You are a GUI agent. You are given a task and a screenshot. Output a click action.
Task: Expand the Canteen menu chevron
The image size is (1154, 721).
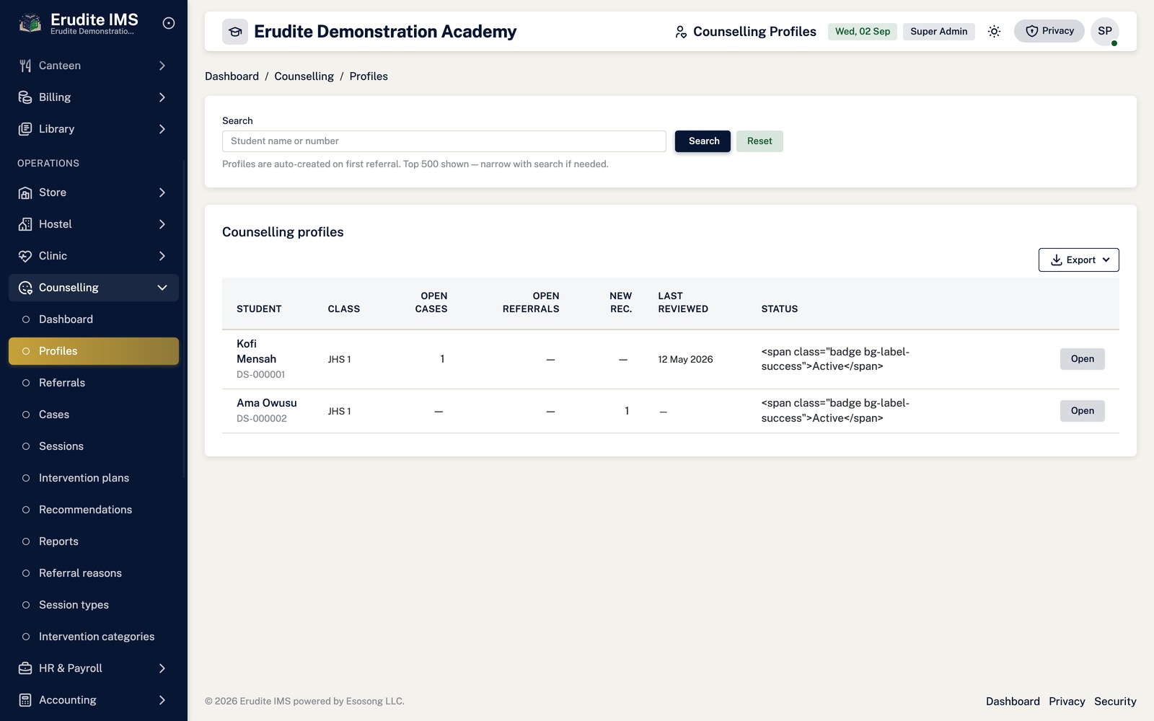(162, 66)
